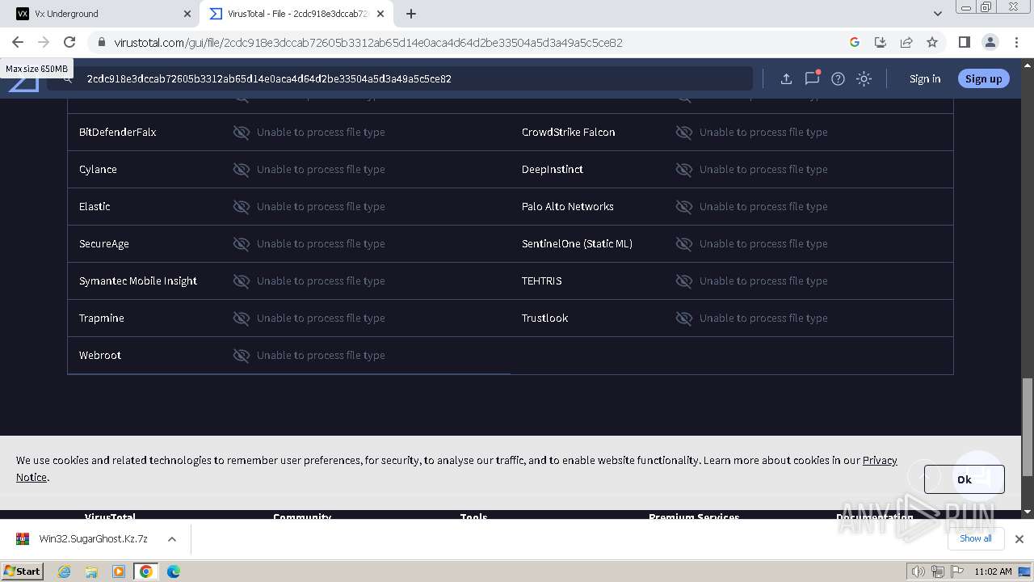Open File Explorer from the taskbar

point(91,571)
